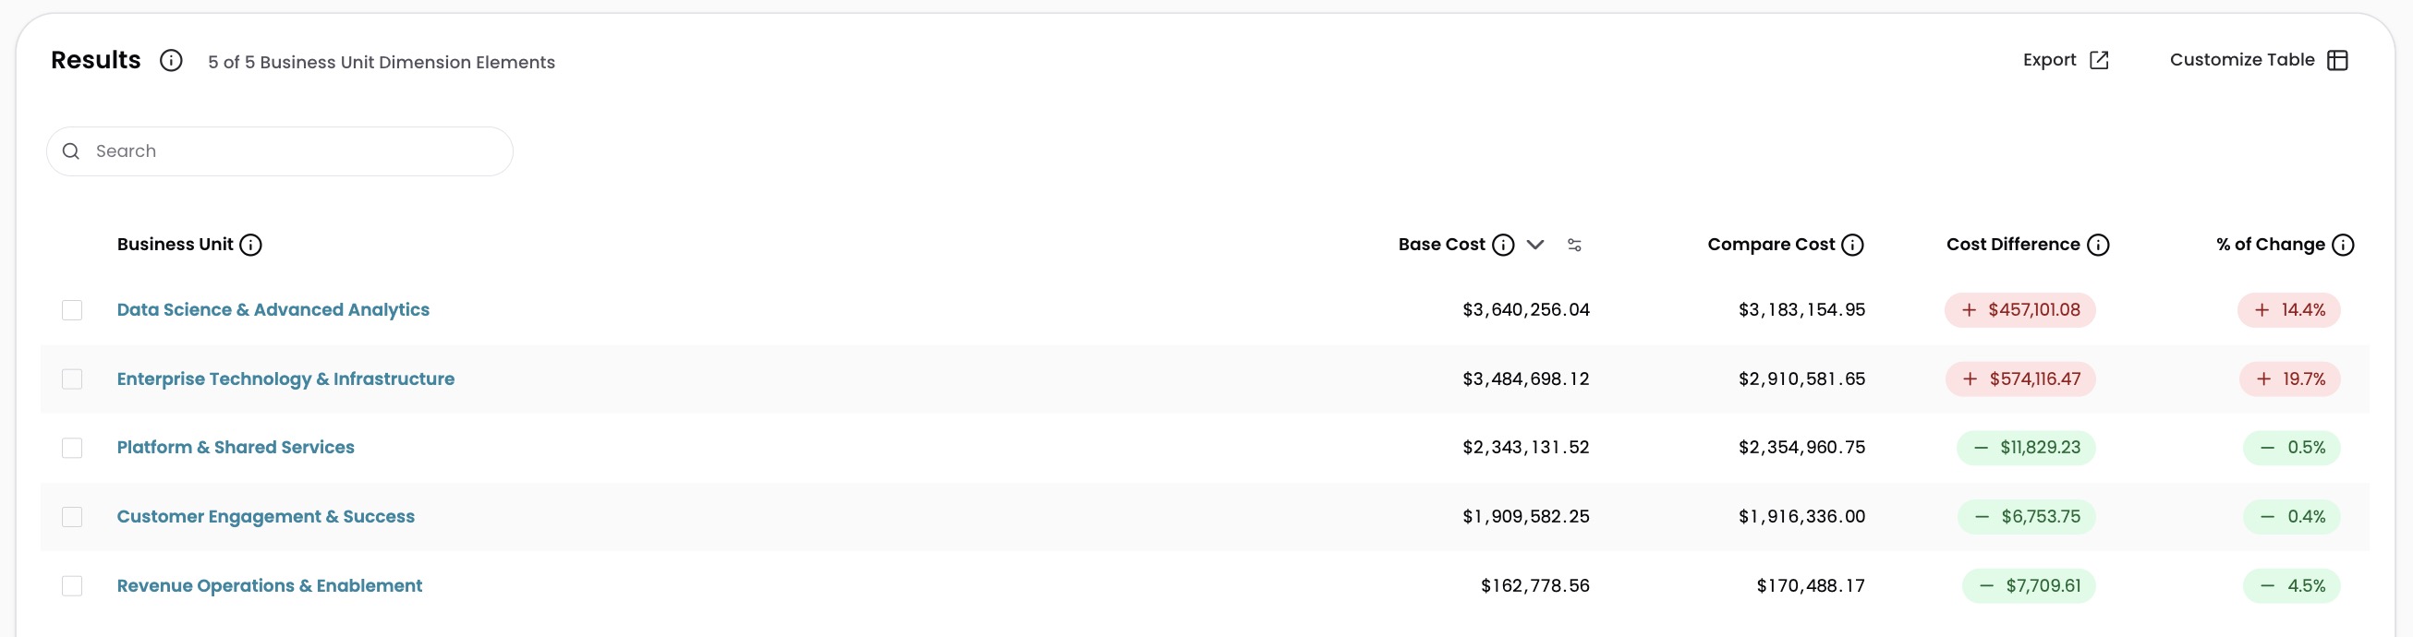This screenshot has height=637, width=2413.
Task: Select the Platform & Shared Services checkbox
Action: (72, 448)
